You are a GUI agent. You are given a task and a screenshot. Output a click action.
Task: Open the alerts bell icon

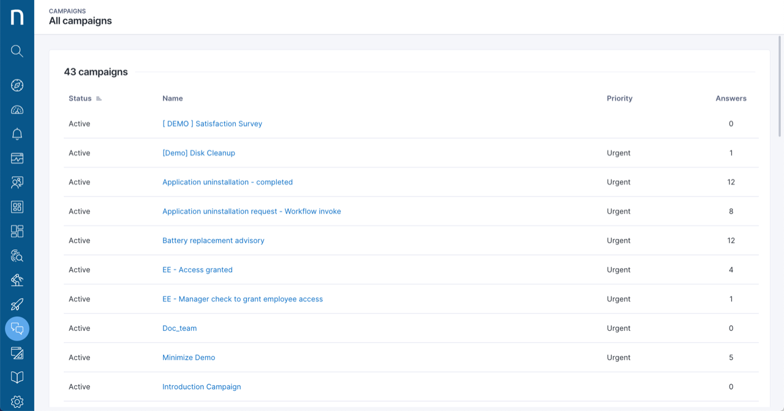17,134
